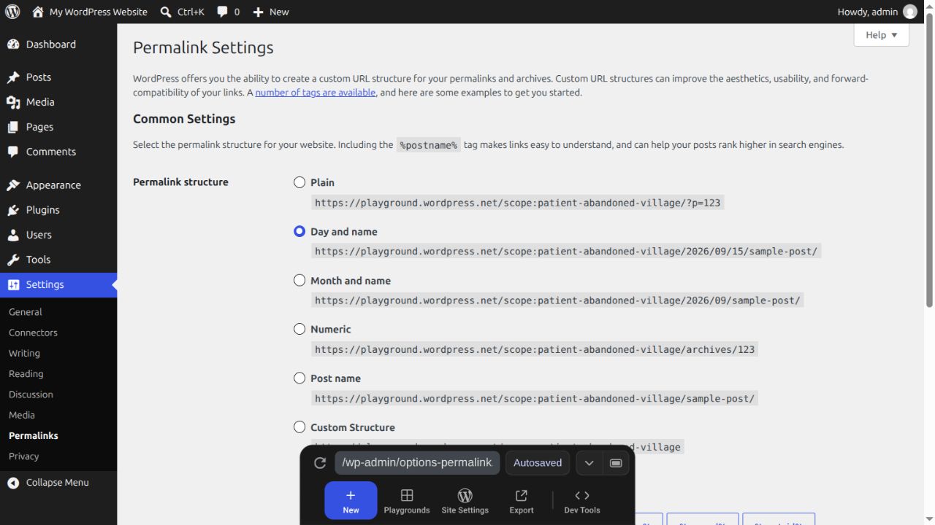Screen dimensions: 935x525
Task: Click the Media sidebar icon
Action: click(13, 102)
